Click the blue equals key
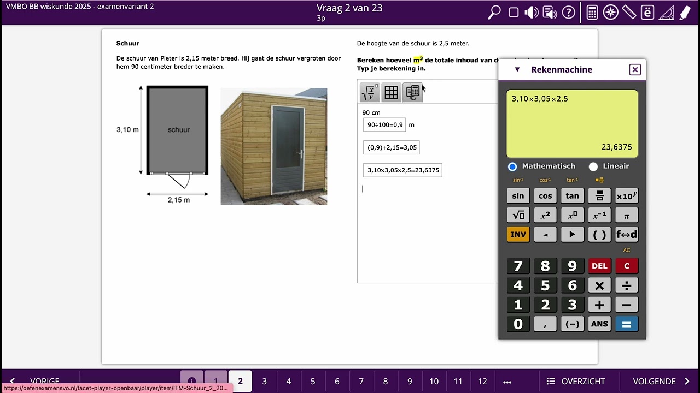The height and width of the screenshot is (393, 700). [x=627, y=324]
